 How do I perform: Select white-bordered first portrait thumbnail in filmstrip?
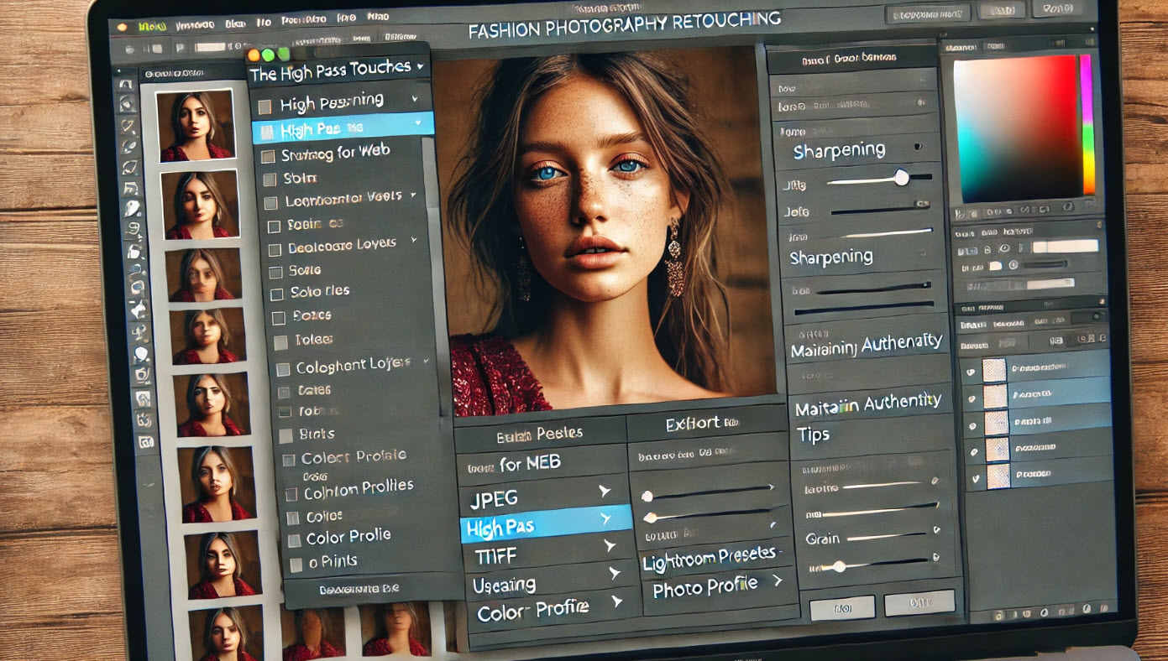point(195,125)
